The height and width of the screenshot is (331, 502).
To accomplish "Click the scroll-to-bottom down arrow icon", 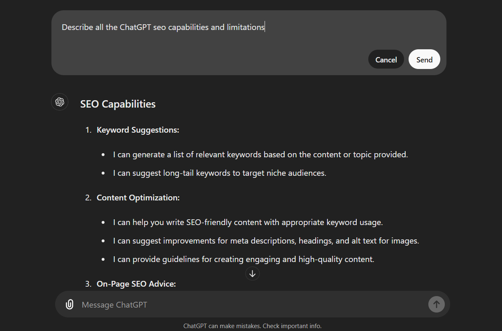I will click(x=252, y=273).
